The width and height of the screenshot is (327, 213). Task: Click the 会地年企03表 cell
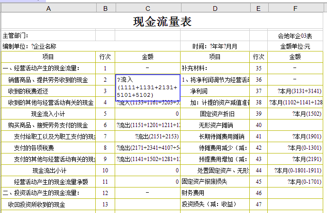click(x=295, y=35)
